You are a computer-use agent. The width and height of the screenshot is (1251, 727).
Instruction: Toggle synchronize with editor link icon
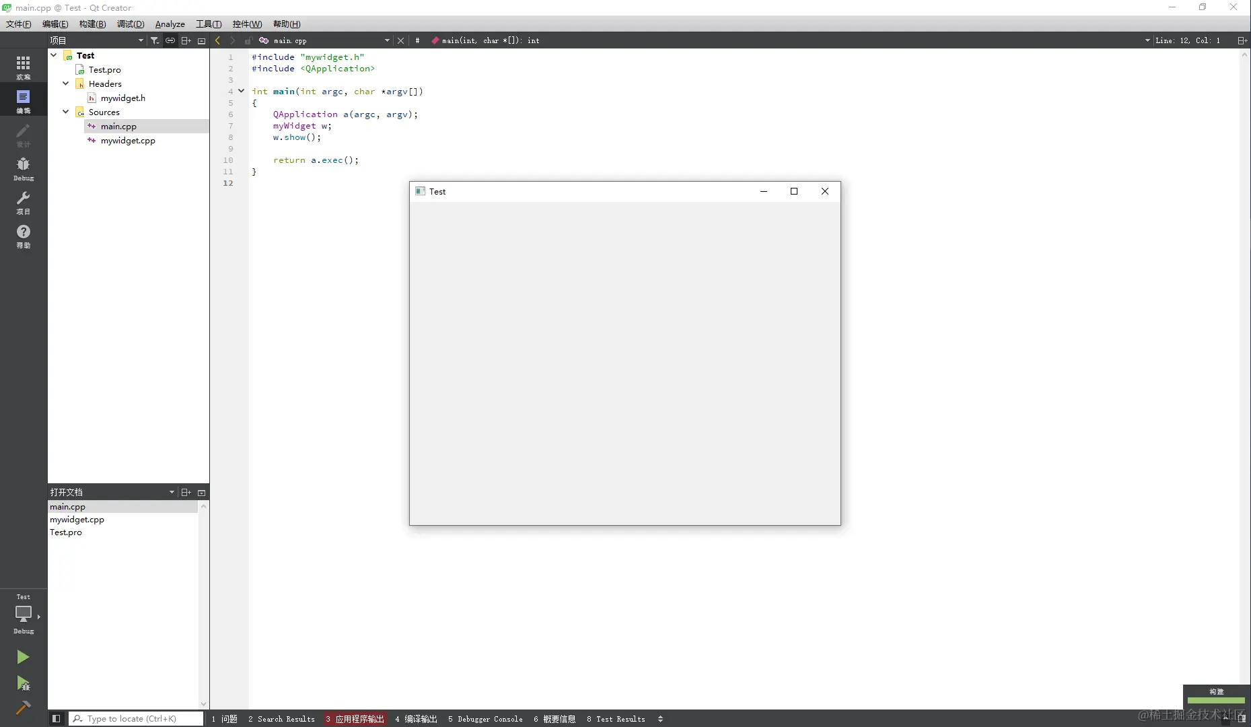coord(170,40)
